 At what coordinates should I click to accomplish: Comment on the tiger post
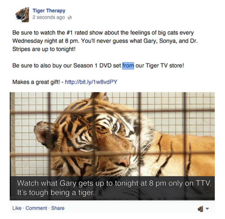tap(36, 208)
